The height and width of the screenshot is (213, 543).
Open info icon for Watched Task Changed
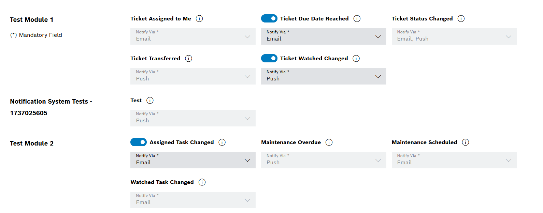(202, 182)
